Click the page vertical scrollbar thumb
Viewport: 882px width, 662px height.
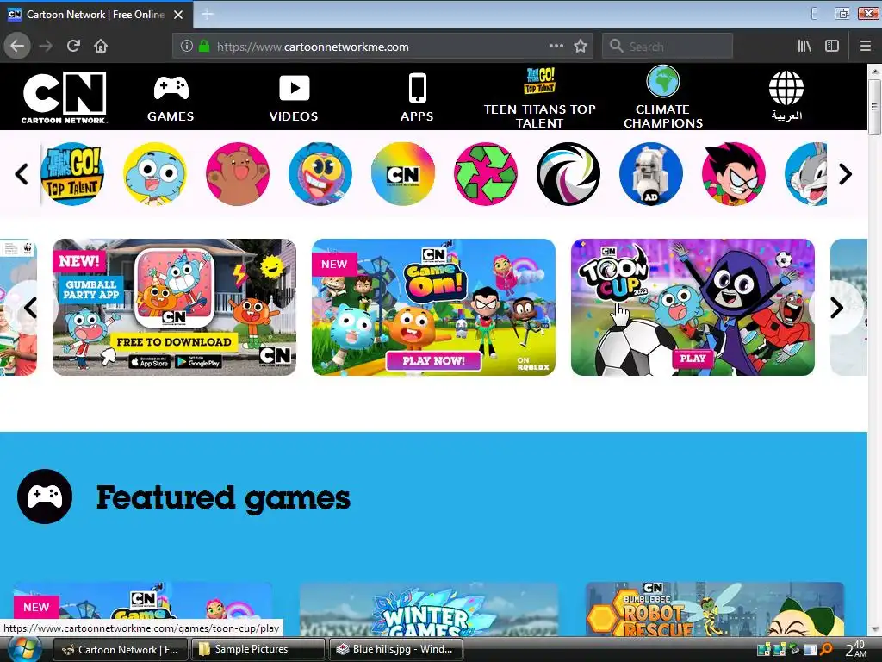[875, 107]
